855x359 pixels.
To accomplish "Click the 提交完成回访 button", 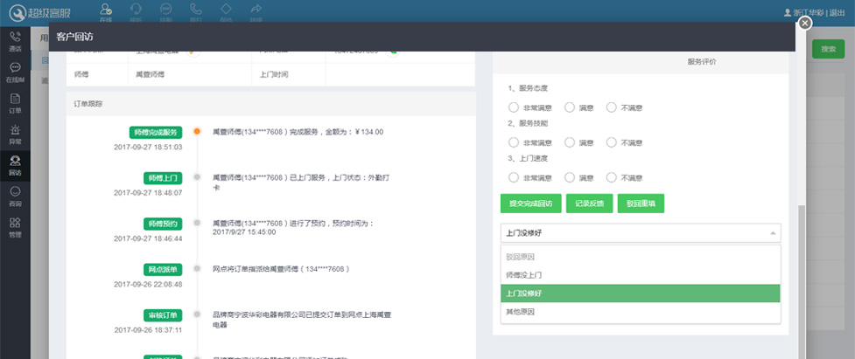I will 530,204.
